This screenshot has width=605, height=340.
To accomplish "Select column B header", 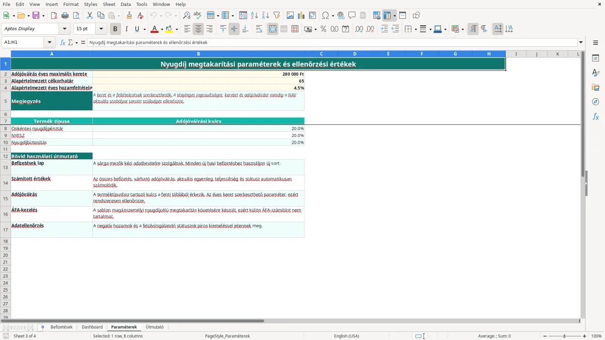I will point(199,54).
